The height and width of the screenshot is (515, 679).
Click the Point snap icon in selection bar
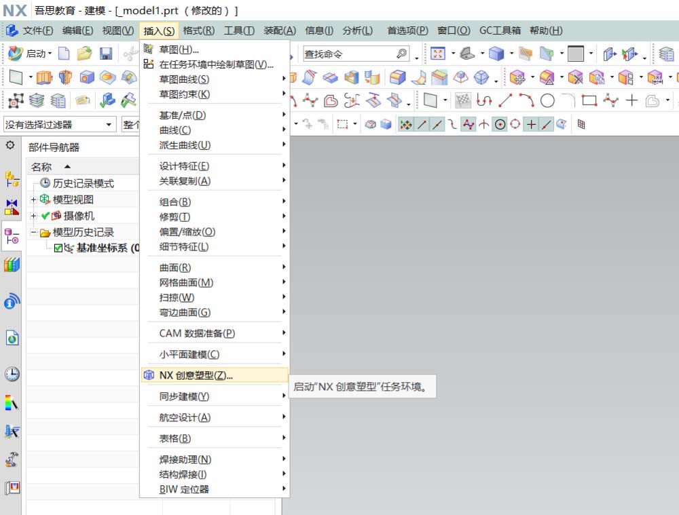pyautogui.click(x=531, y=124)
